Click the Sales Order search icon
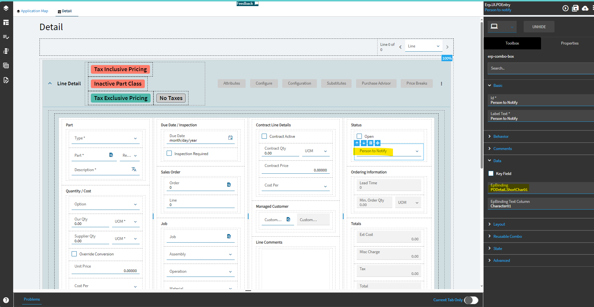 click(x=229, y=185)
